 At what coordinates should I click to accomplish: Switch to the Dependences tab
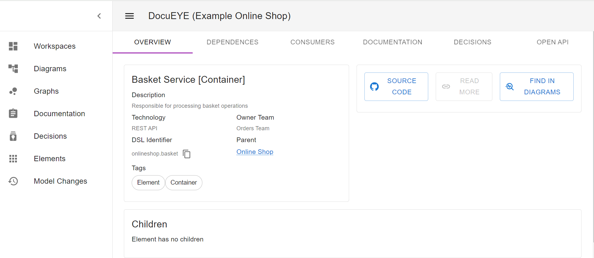click(232, 42)
